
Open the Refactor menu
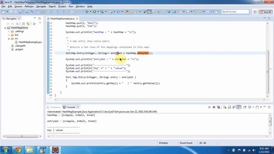(x=29, y=6)
